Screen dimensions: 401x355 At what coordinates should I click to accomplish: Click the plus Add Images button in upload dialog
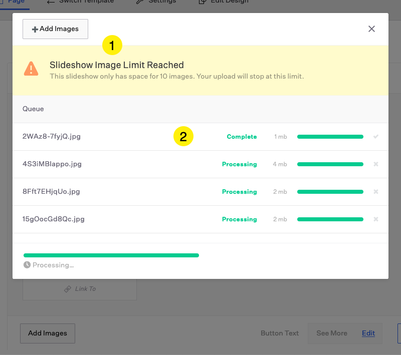[55, 29]
